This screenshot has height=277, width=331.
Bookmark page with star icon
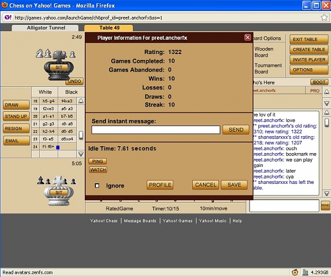[324, 17]
